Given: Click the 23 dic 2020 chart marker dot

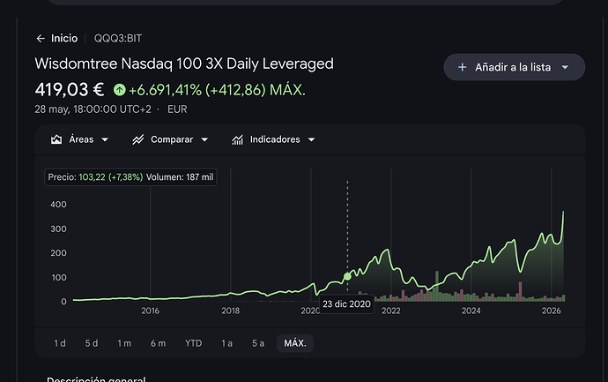Looking at the screenshot, I should coord(347,276).
